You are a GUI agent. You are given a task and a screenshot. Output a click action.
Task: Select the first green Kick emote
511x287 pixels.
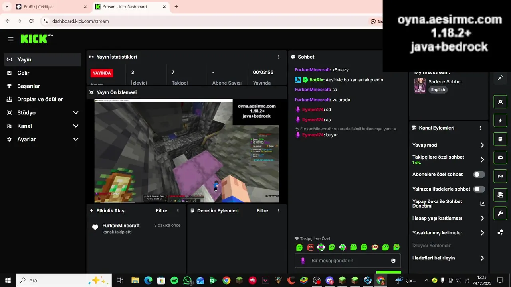click(x=299, y=247)
